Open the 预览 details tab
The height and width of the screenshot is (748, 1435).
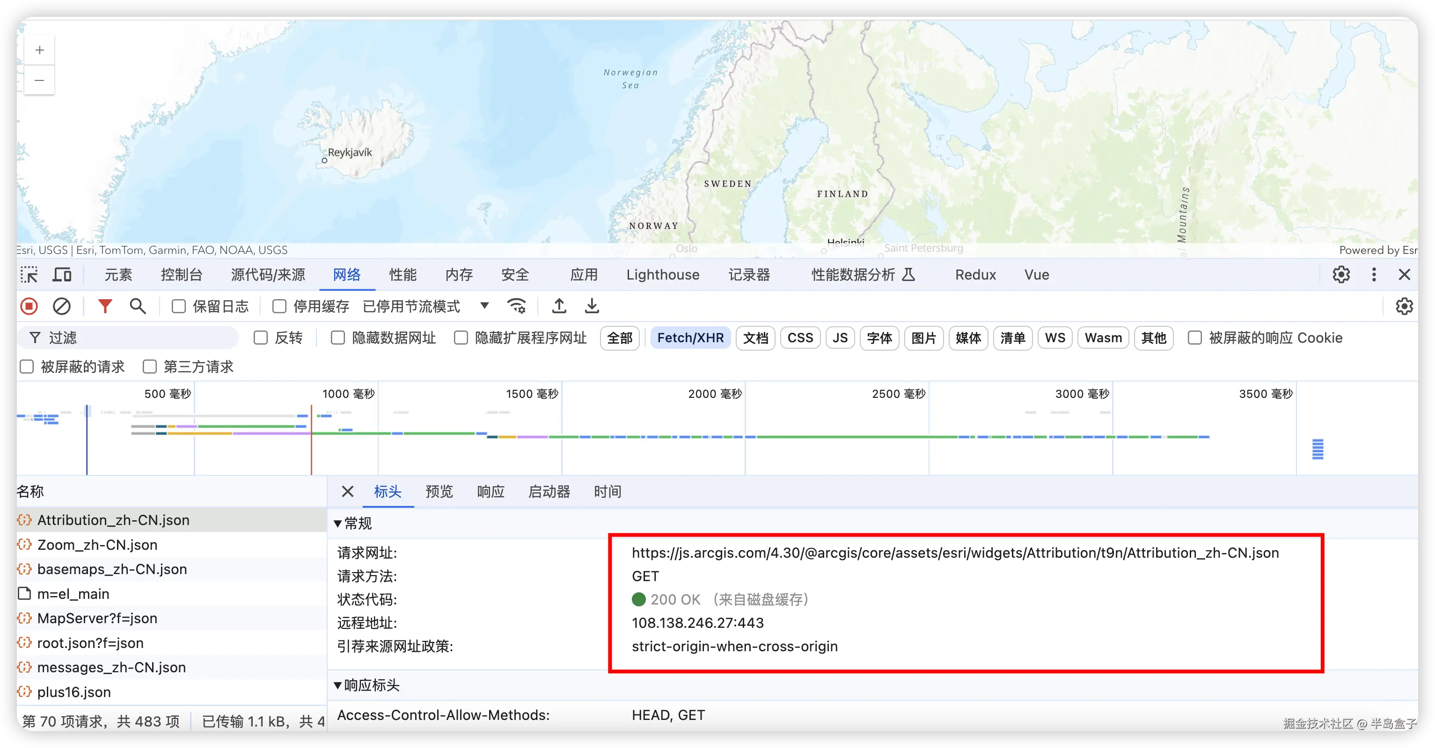439,491
